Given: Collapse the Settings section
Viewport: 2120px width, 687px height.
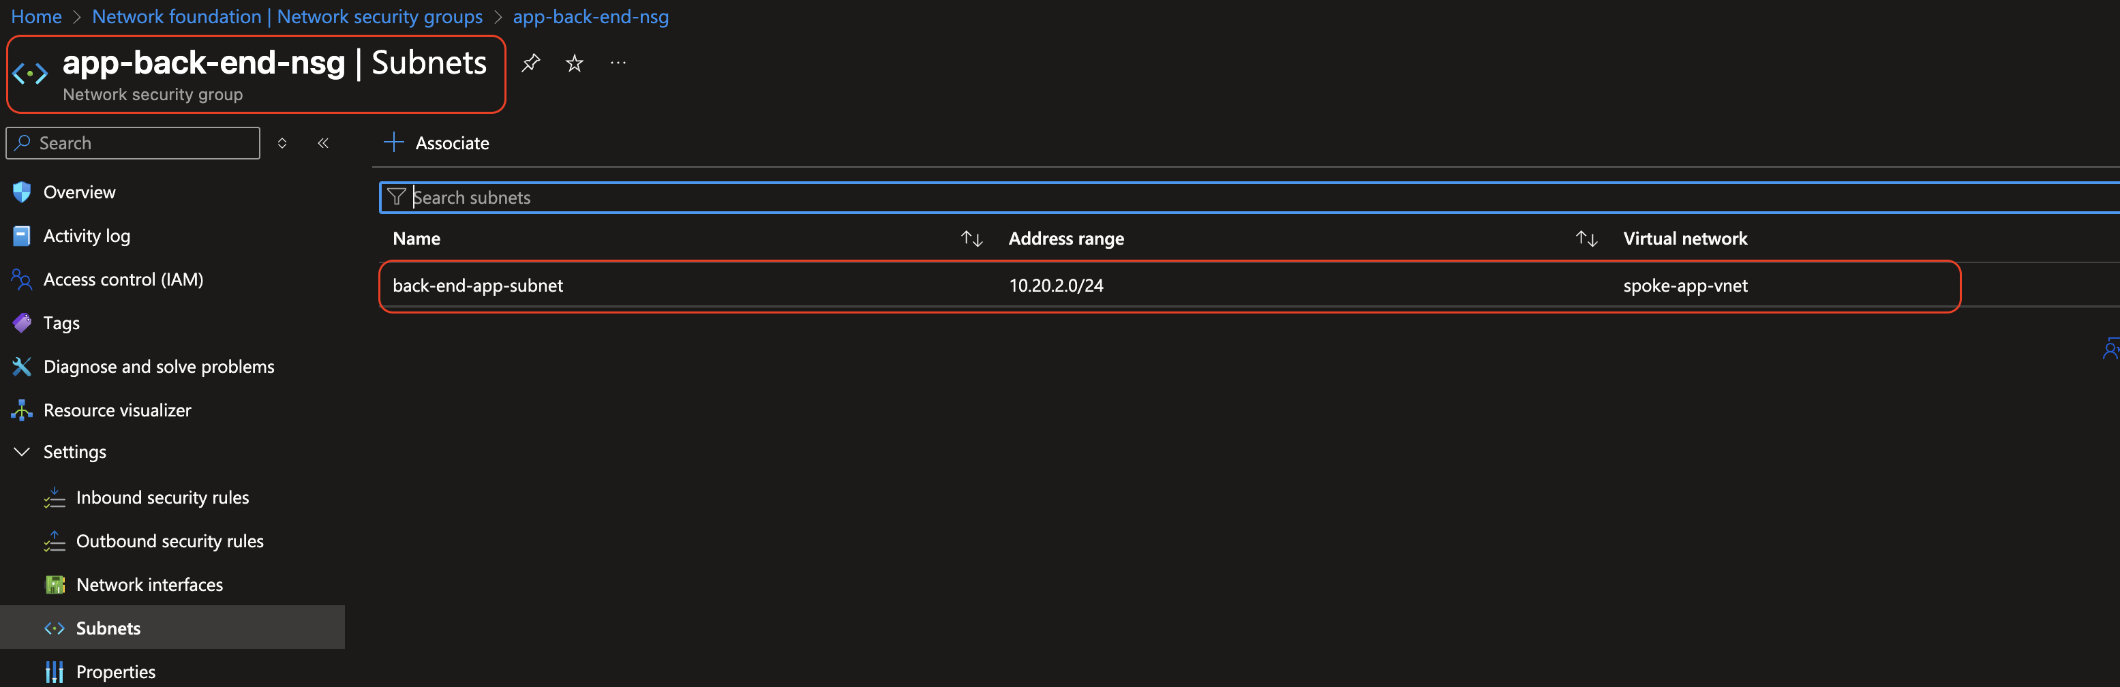Looking at the screenshot, I should pos(20,451).
